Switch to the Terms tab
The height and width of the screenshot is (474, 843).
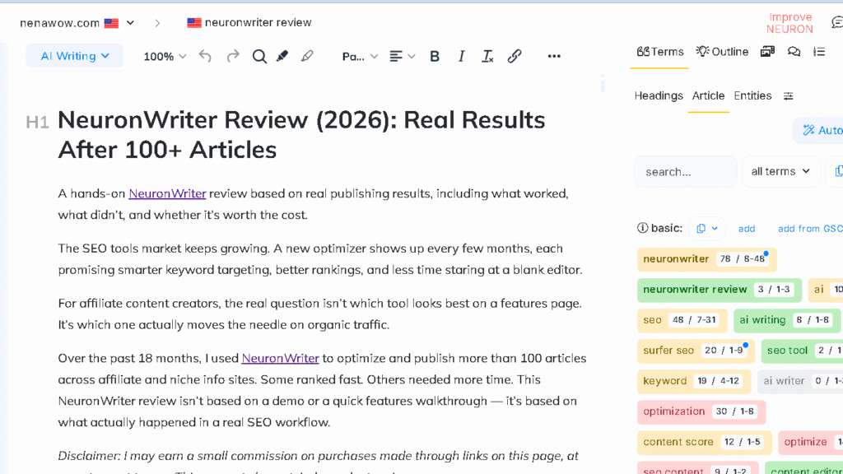coord(659,52)
